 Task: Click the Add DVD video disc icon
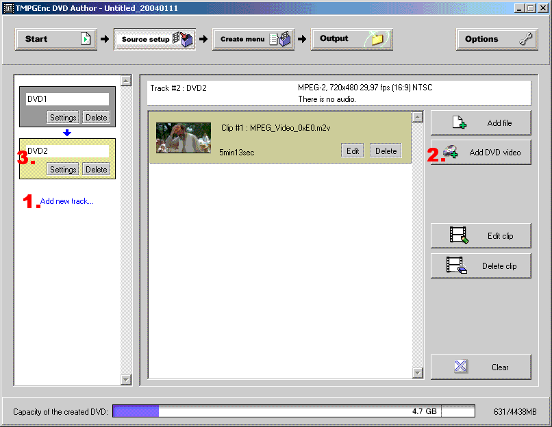(x=450, y=152)
